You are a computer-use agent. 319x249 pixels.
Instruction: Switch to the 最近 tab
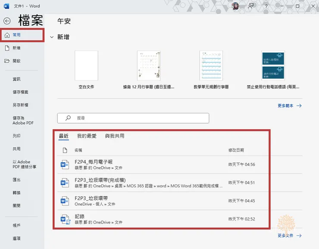(x=63, y=136)
